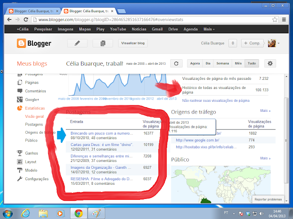Click the Meus blogs link
The width and height of the screenshot is (293, 219).
[x=32, y=64]
